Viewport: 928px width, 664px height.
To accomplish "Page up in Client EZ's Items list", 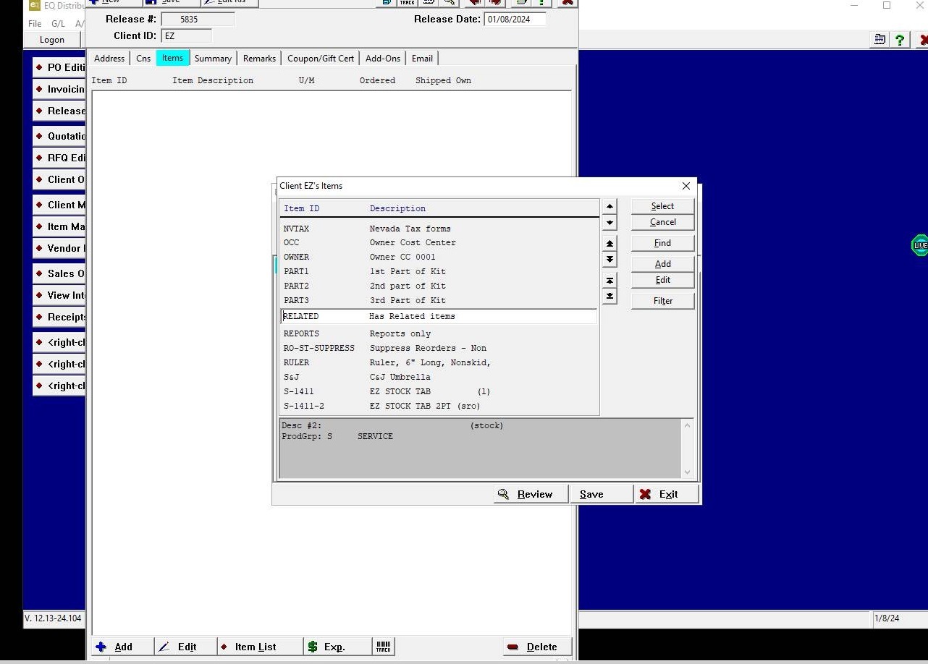I will (609, 243).
